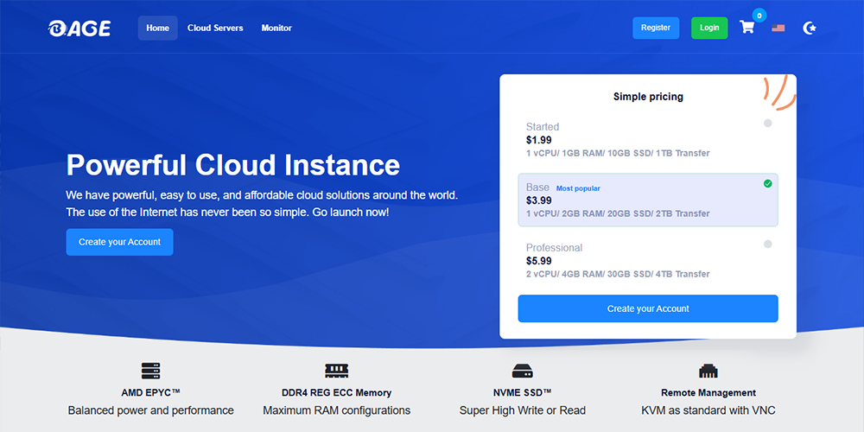Click the Register button
This screenshot has height=432, width=864.
click(x=655, y=28)
